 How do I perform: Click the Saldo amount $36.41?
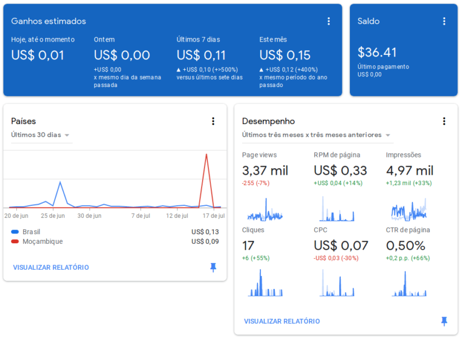pos(377,52)
